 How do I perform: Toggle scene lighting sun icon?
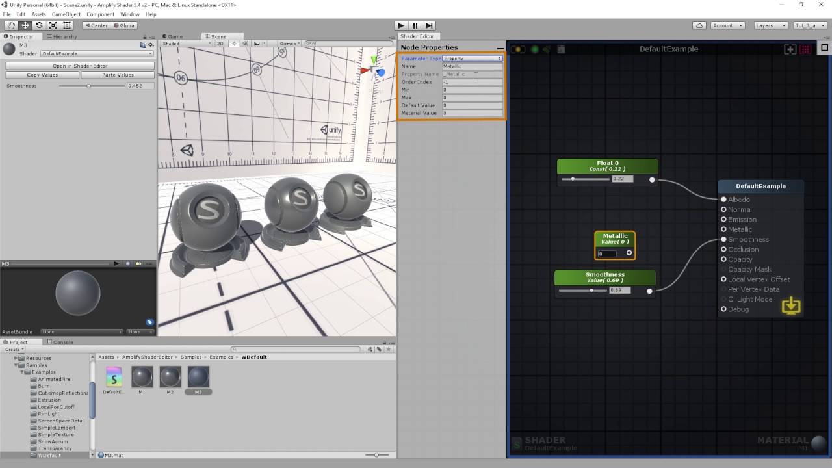pyautogui.click(x=235, y=44)
